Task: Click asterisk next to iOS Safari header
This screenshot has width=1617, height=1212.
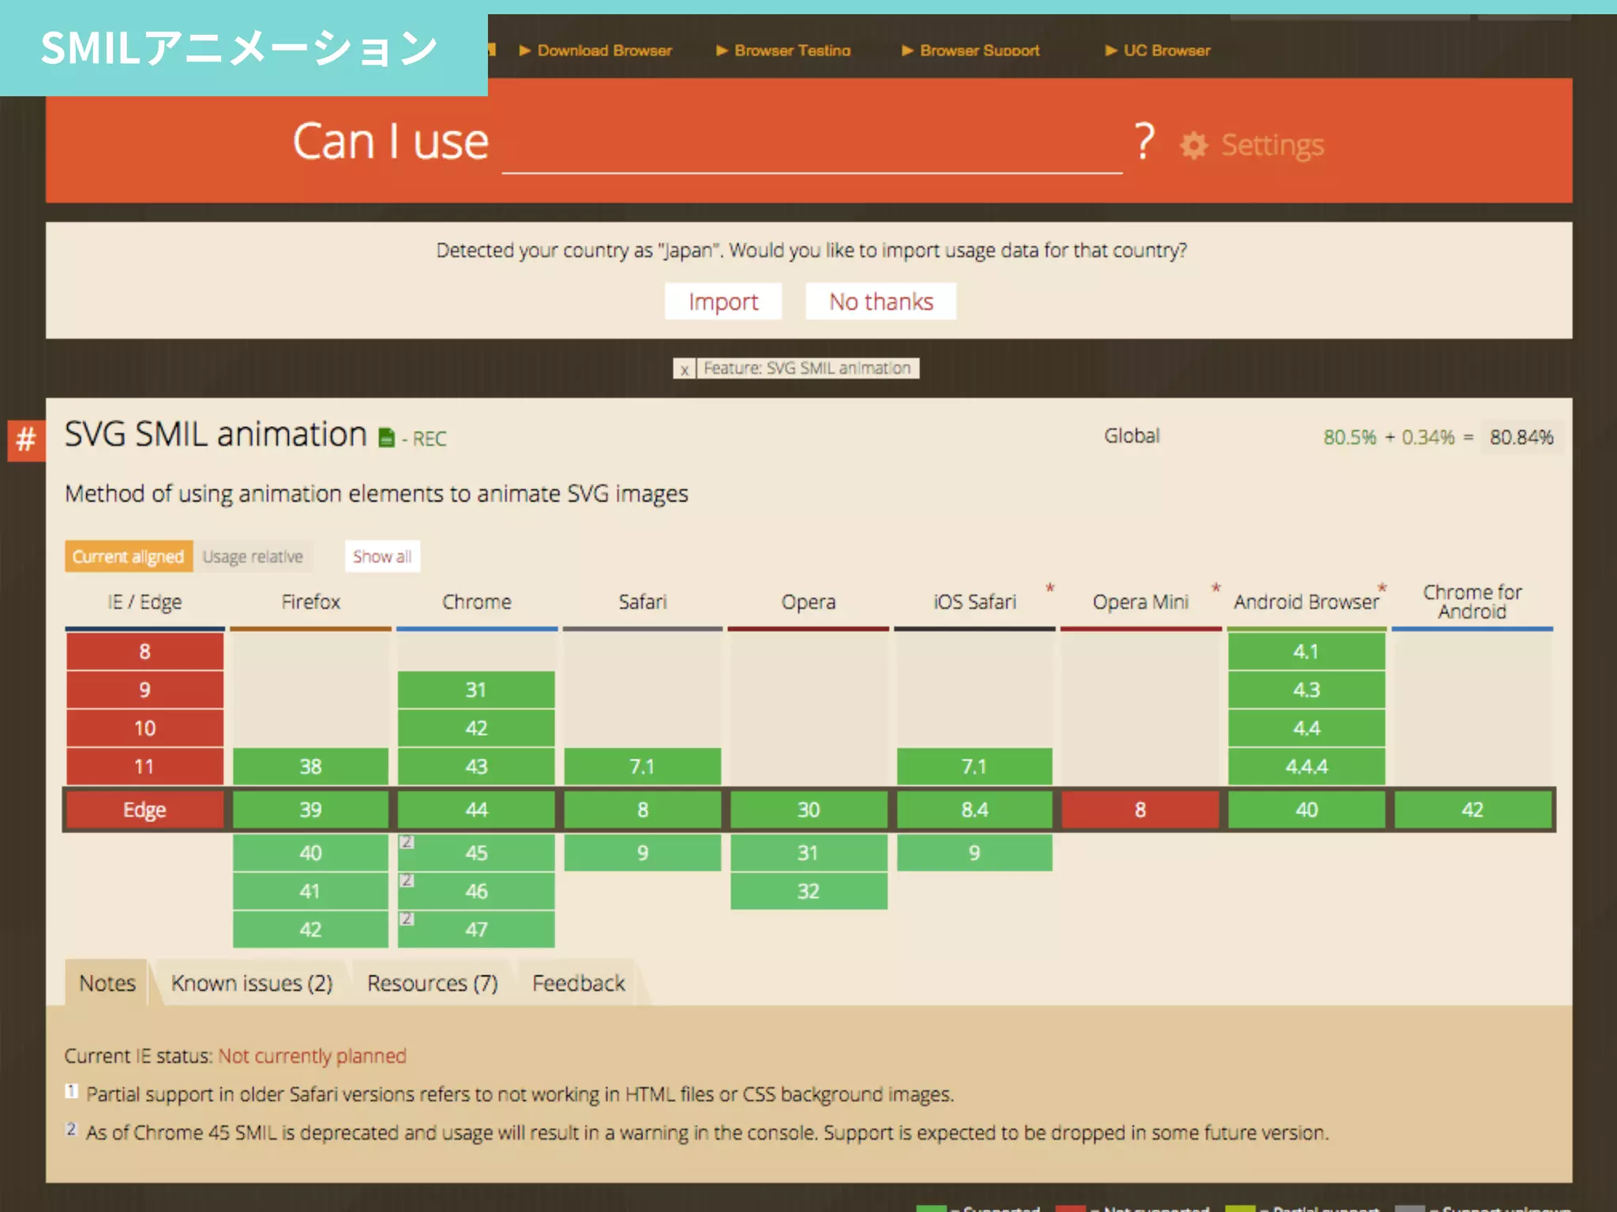Action: click(x=1050, y=589)
